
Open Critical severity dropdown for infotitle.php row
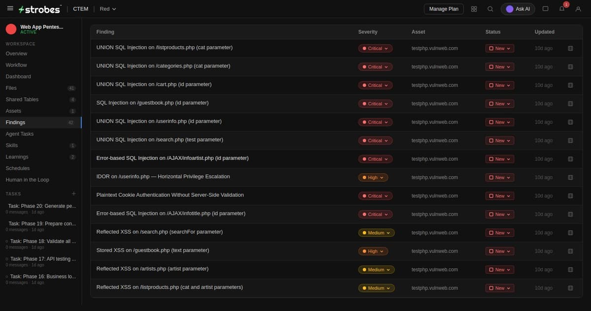(x=375, y=215)
